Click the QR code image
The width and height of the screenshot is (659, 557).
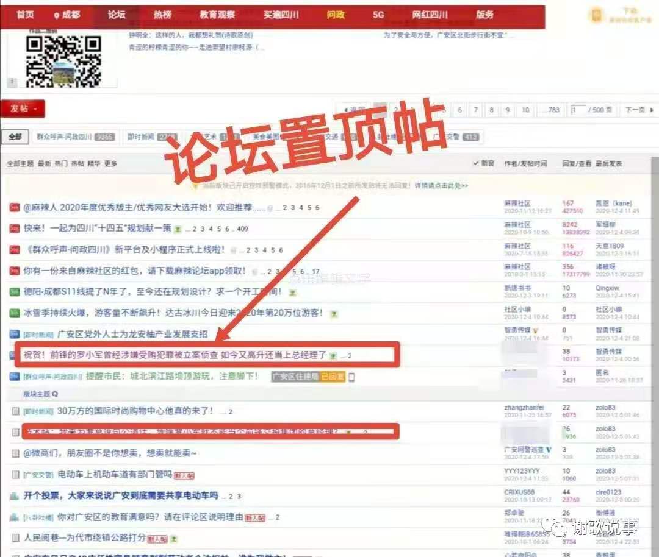(63, 60)
